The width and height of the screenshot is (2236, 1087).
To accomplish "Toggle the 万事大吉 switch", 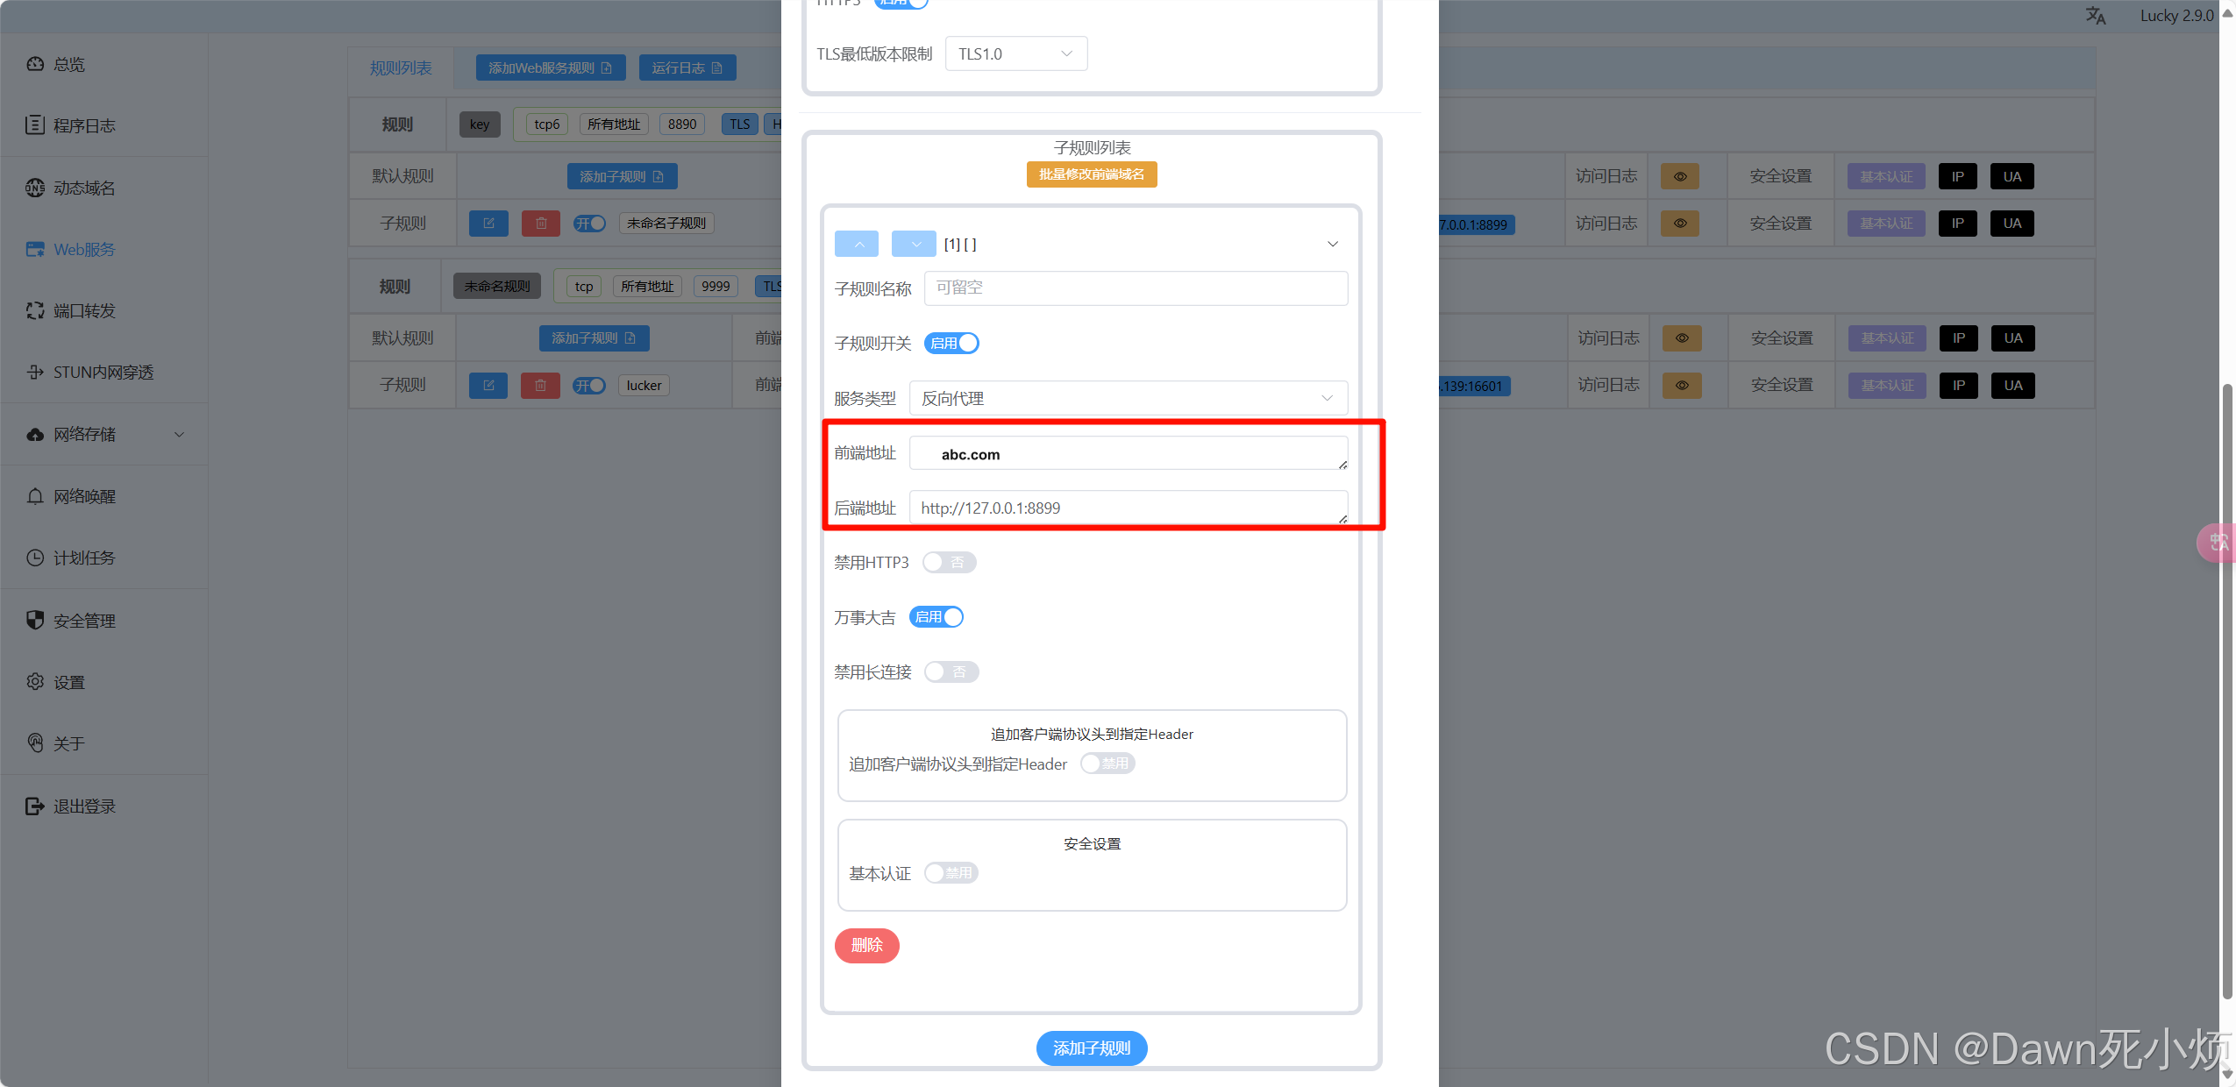I will coord(936,617).
